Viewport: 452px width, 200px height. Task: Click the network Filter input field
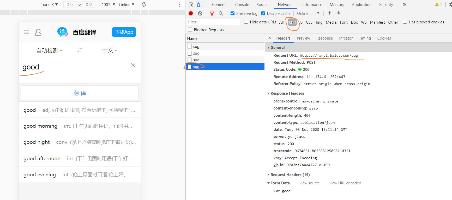(213, 22)
